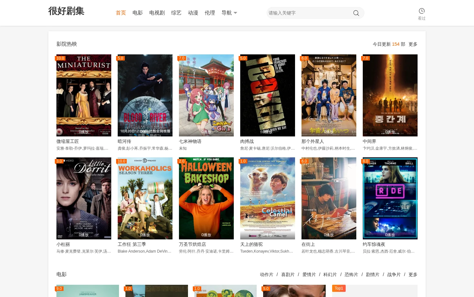Open the Celestial Camel poster

(x=268, y=198)
